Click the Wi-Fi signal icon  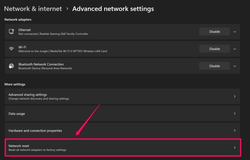(x=12, y=49)
